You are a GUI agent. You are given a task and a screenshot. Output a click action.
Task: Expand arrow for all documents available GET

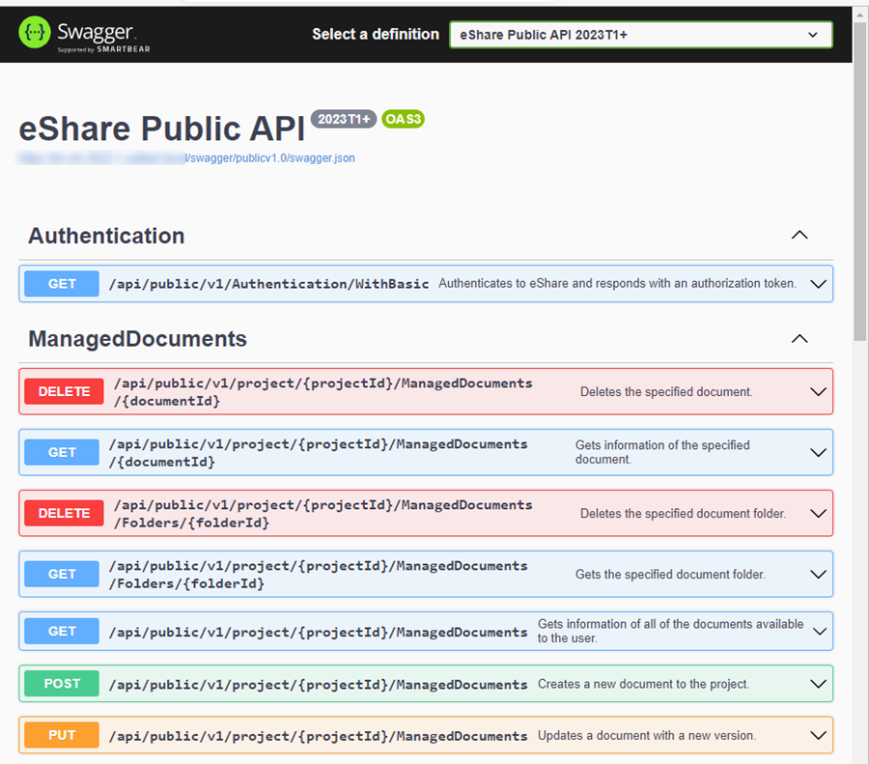(818, 632)
